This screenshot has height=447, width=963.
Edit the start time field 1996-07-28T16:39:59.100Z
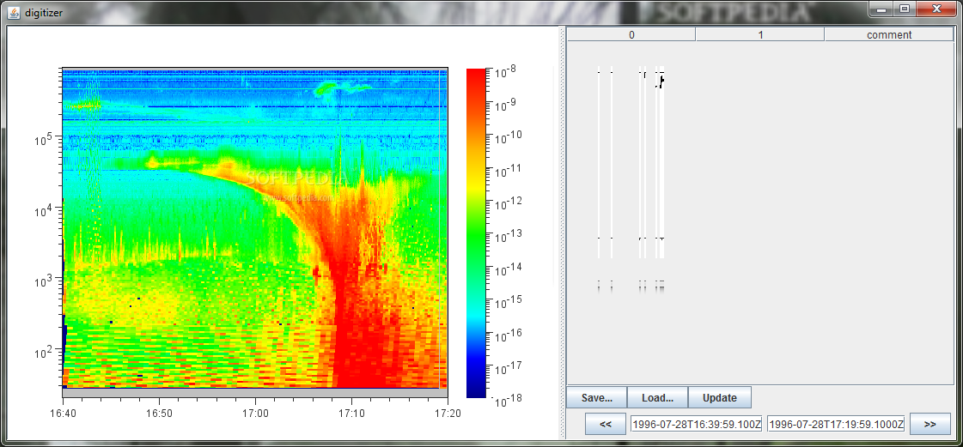click(x=697, y=424)
